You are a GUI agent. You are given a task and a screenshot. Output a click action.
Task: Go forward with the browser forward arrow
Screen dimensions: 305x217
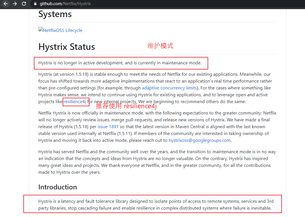[x=15, y=4]
